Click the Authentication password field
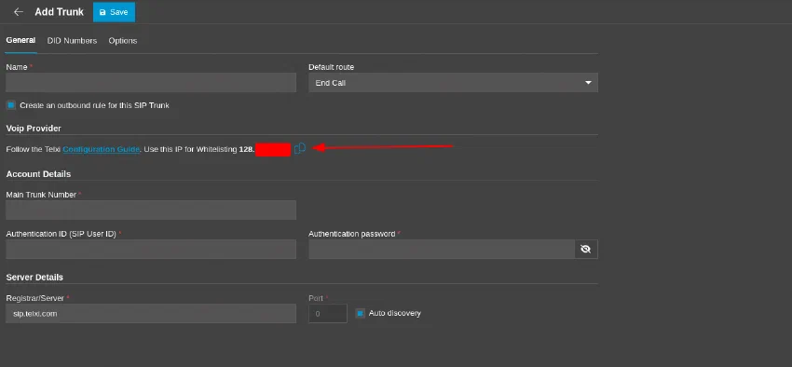Image resolution: width=792 pixels, height=367 pixels. (442, 250)
